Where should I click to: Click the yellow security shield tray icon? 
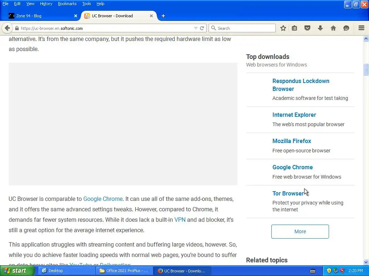click(329, 271)
